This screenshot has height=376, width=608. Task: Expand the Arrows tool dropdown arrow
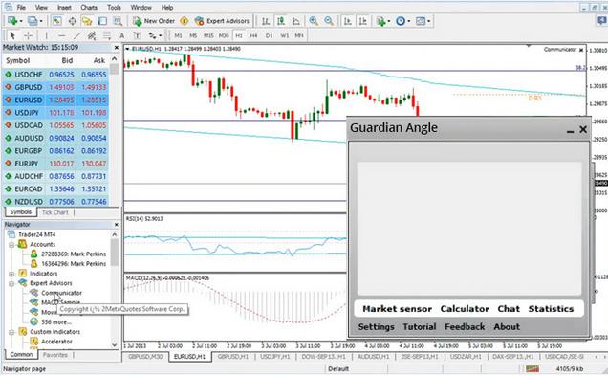161,36
